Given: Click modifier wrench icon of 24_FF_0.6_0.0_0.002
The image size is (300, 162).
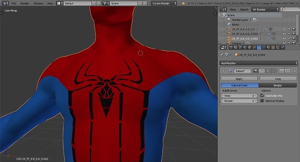Looking at the screenshot, I should [x=270, y=38].
